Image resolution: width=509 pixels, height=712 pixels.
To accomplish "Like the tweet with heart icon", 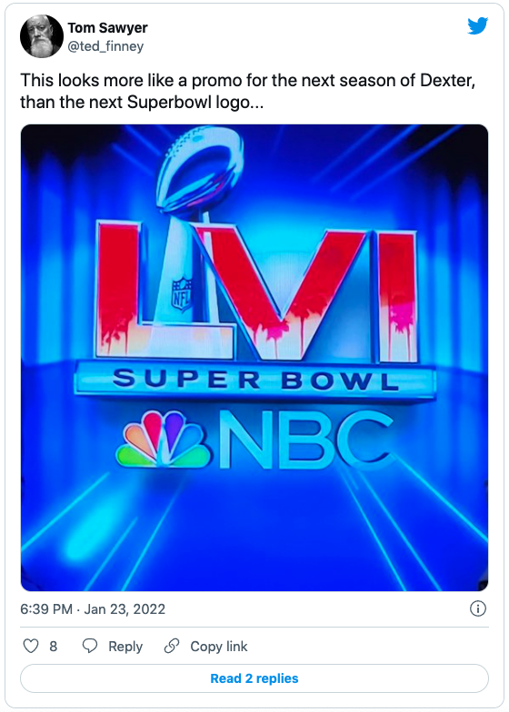I will pyautogui.click(x=31, y=646).
